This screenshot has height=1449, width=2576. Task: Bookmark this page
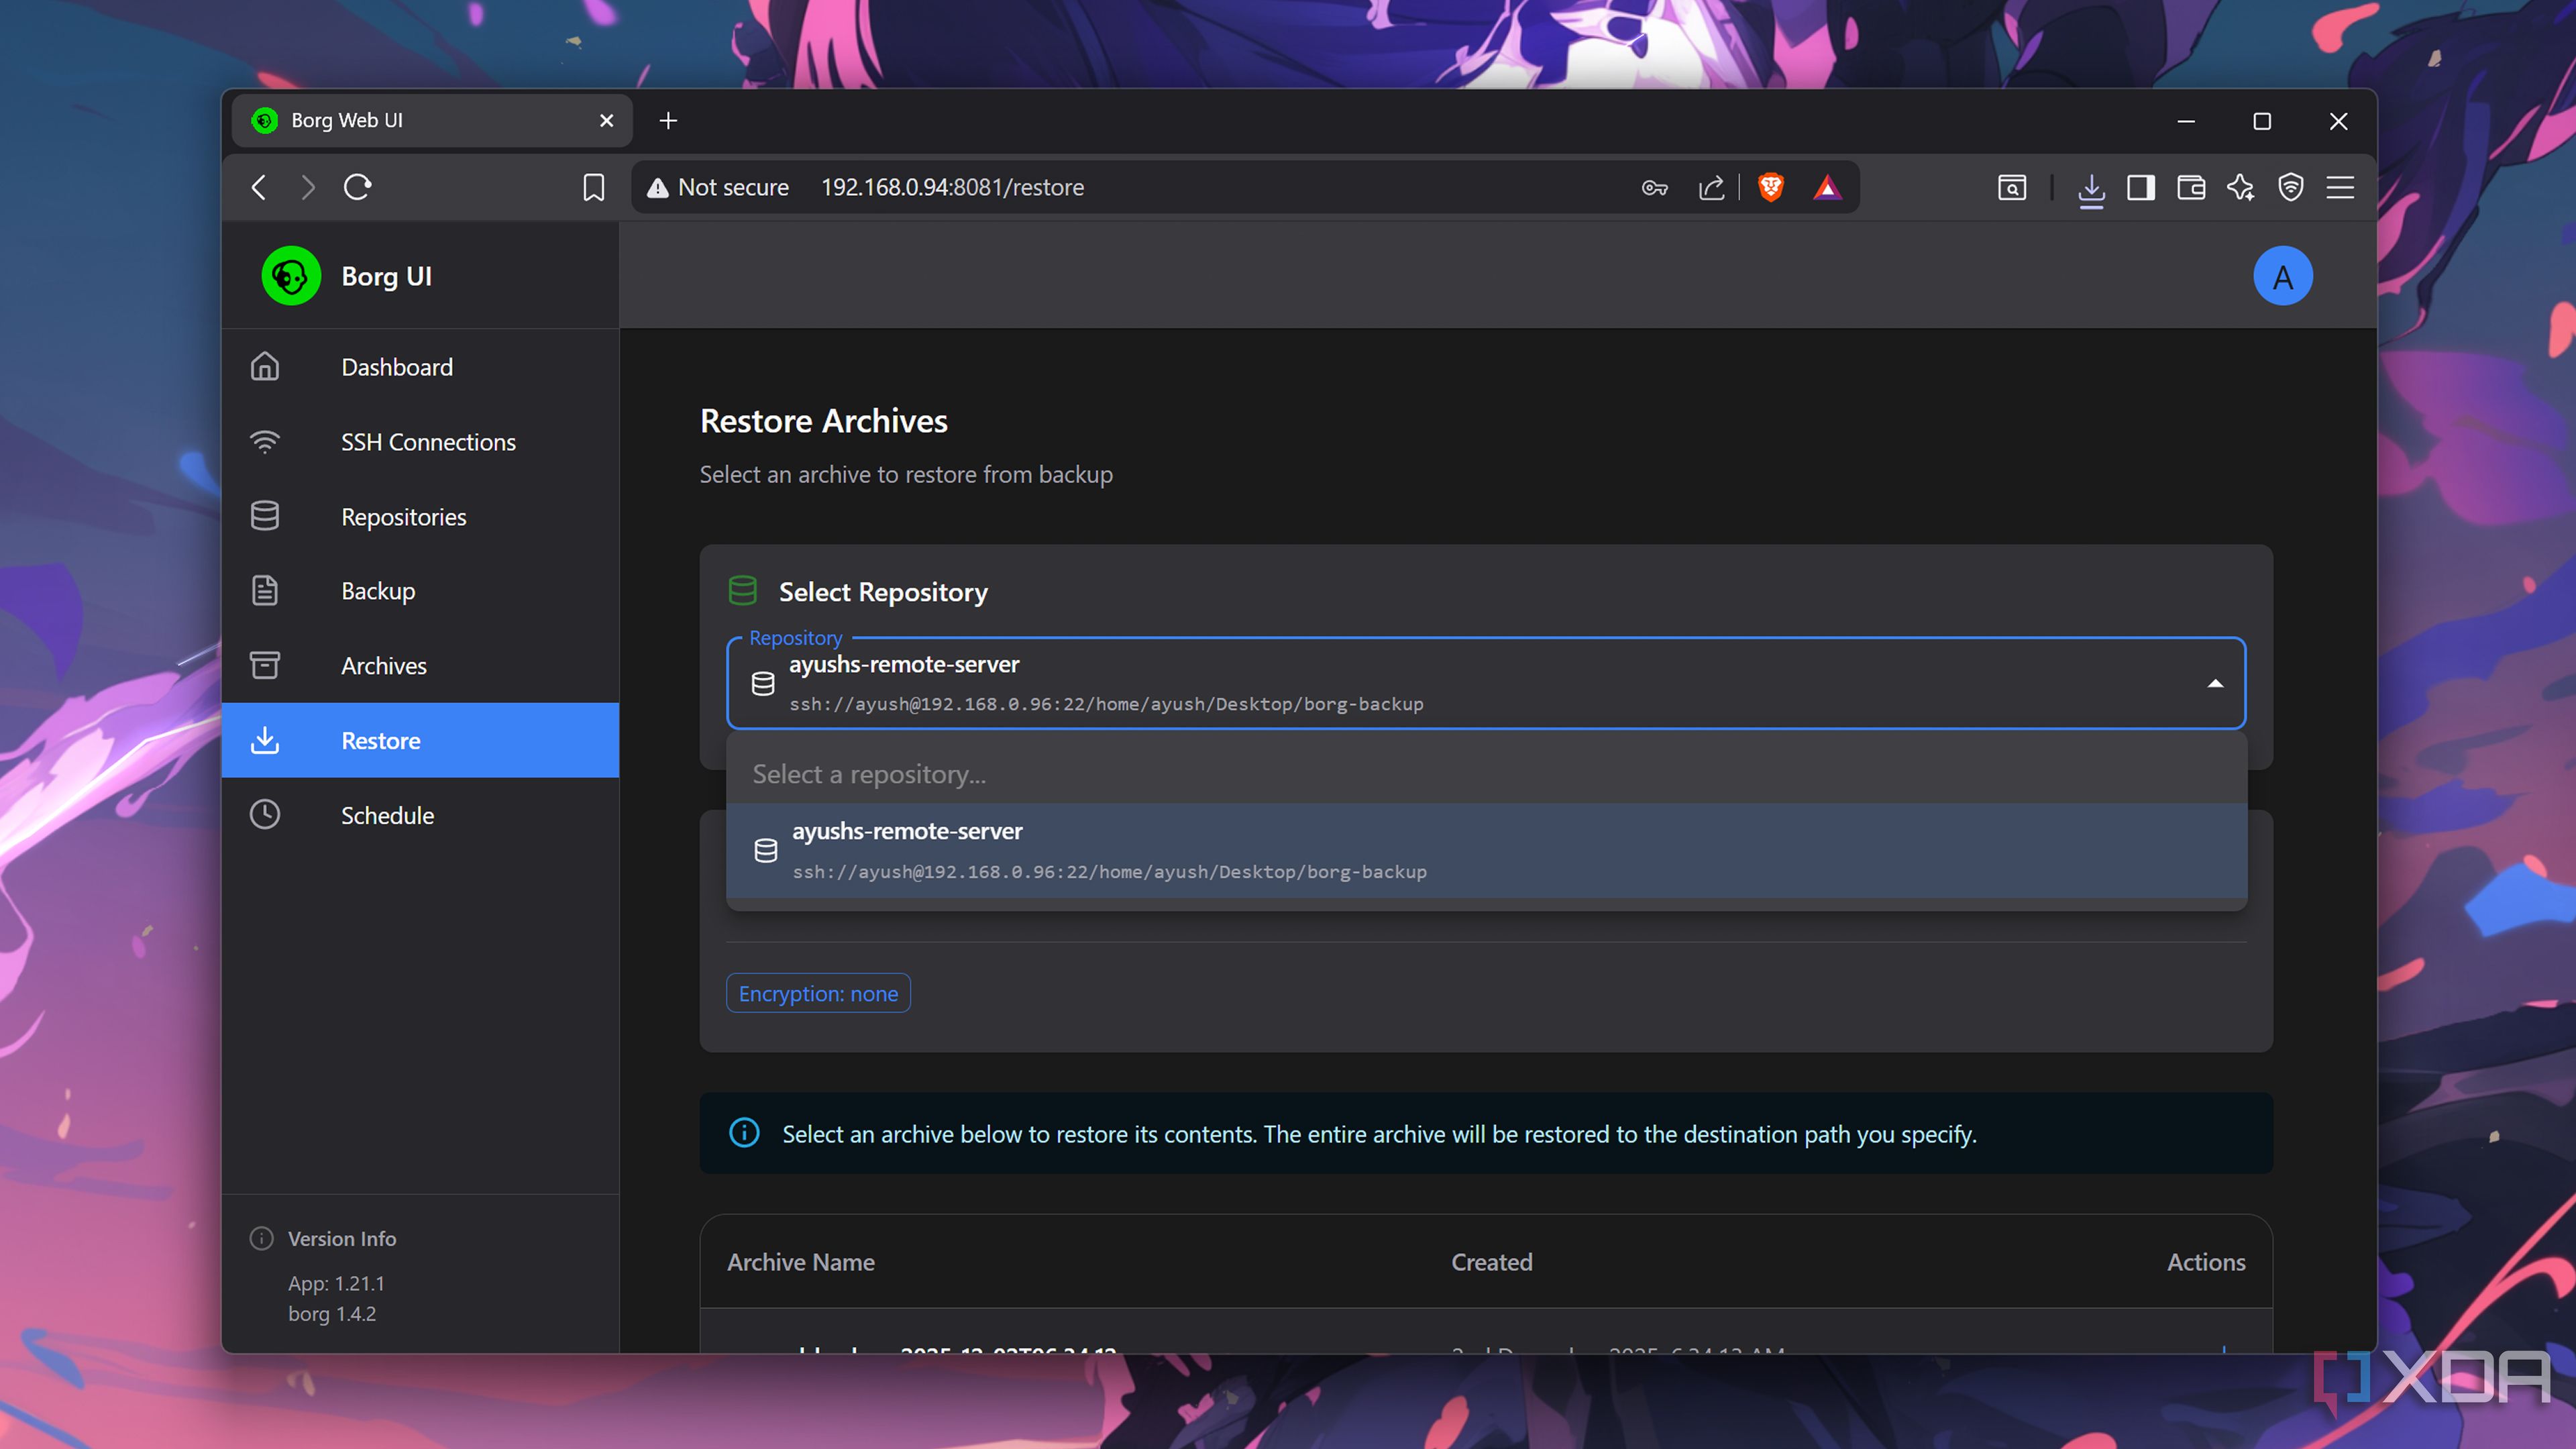594,187
